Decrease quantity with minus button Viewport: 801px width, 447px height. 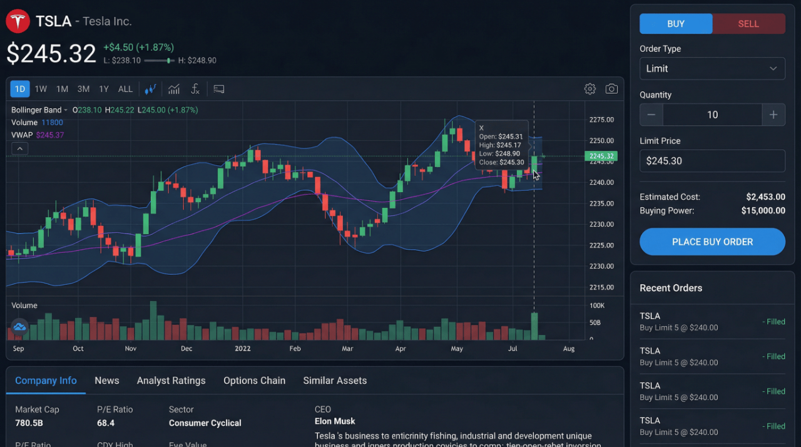[x=651, y=115]
